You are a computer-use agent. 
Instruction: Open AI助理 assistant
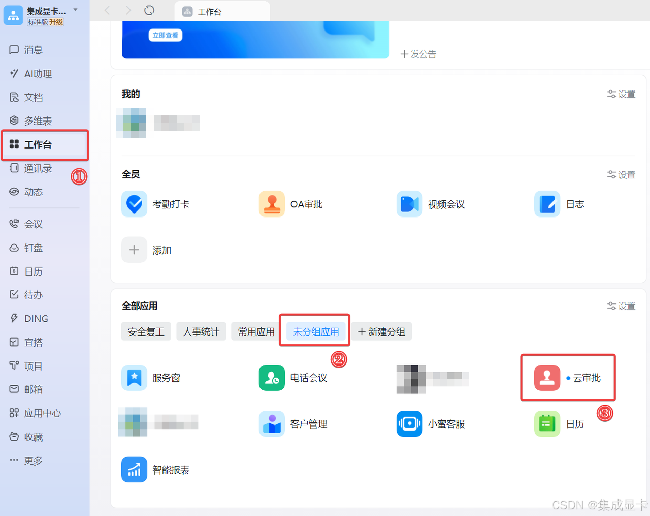[x=30, y=74]
